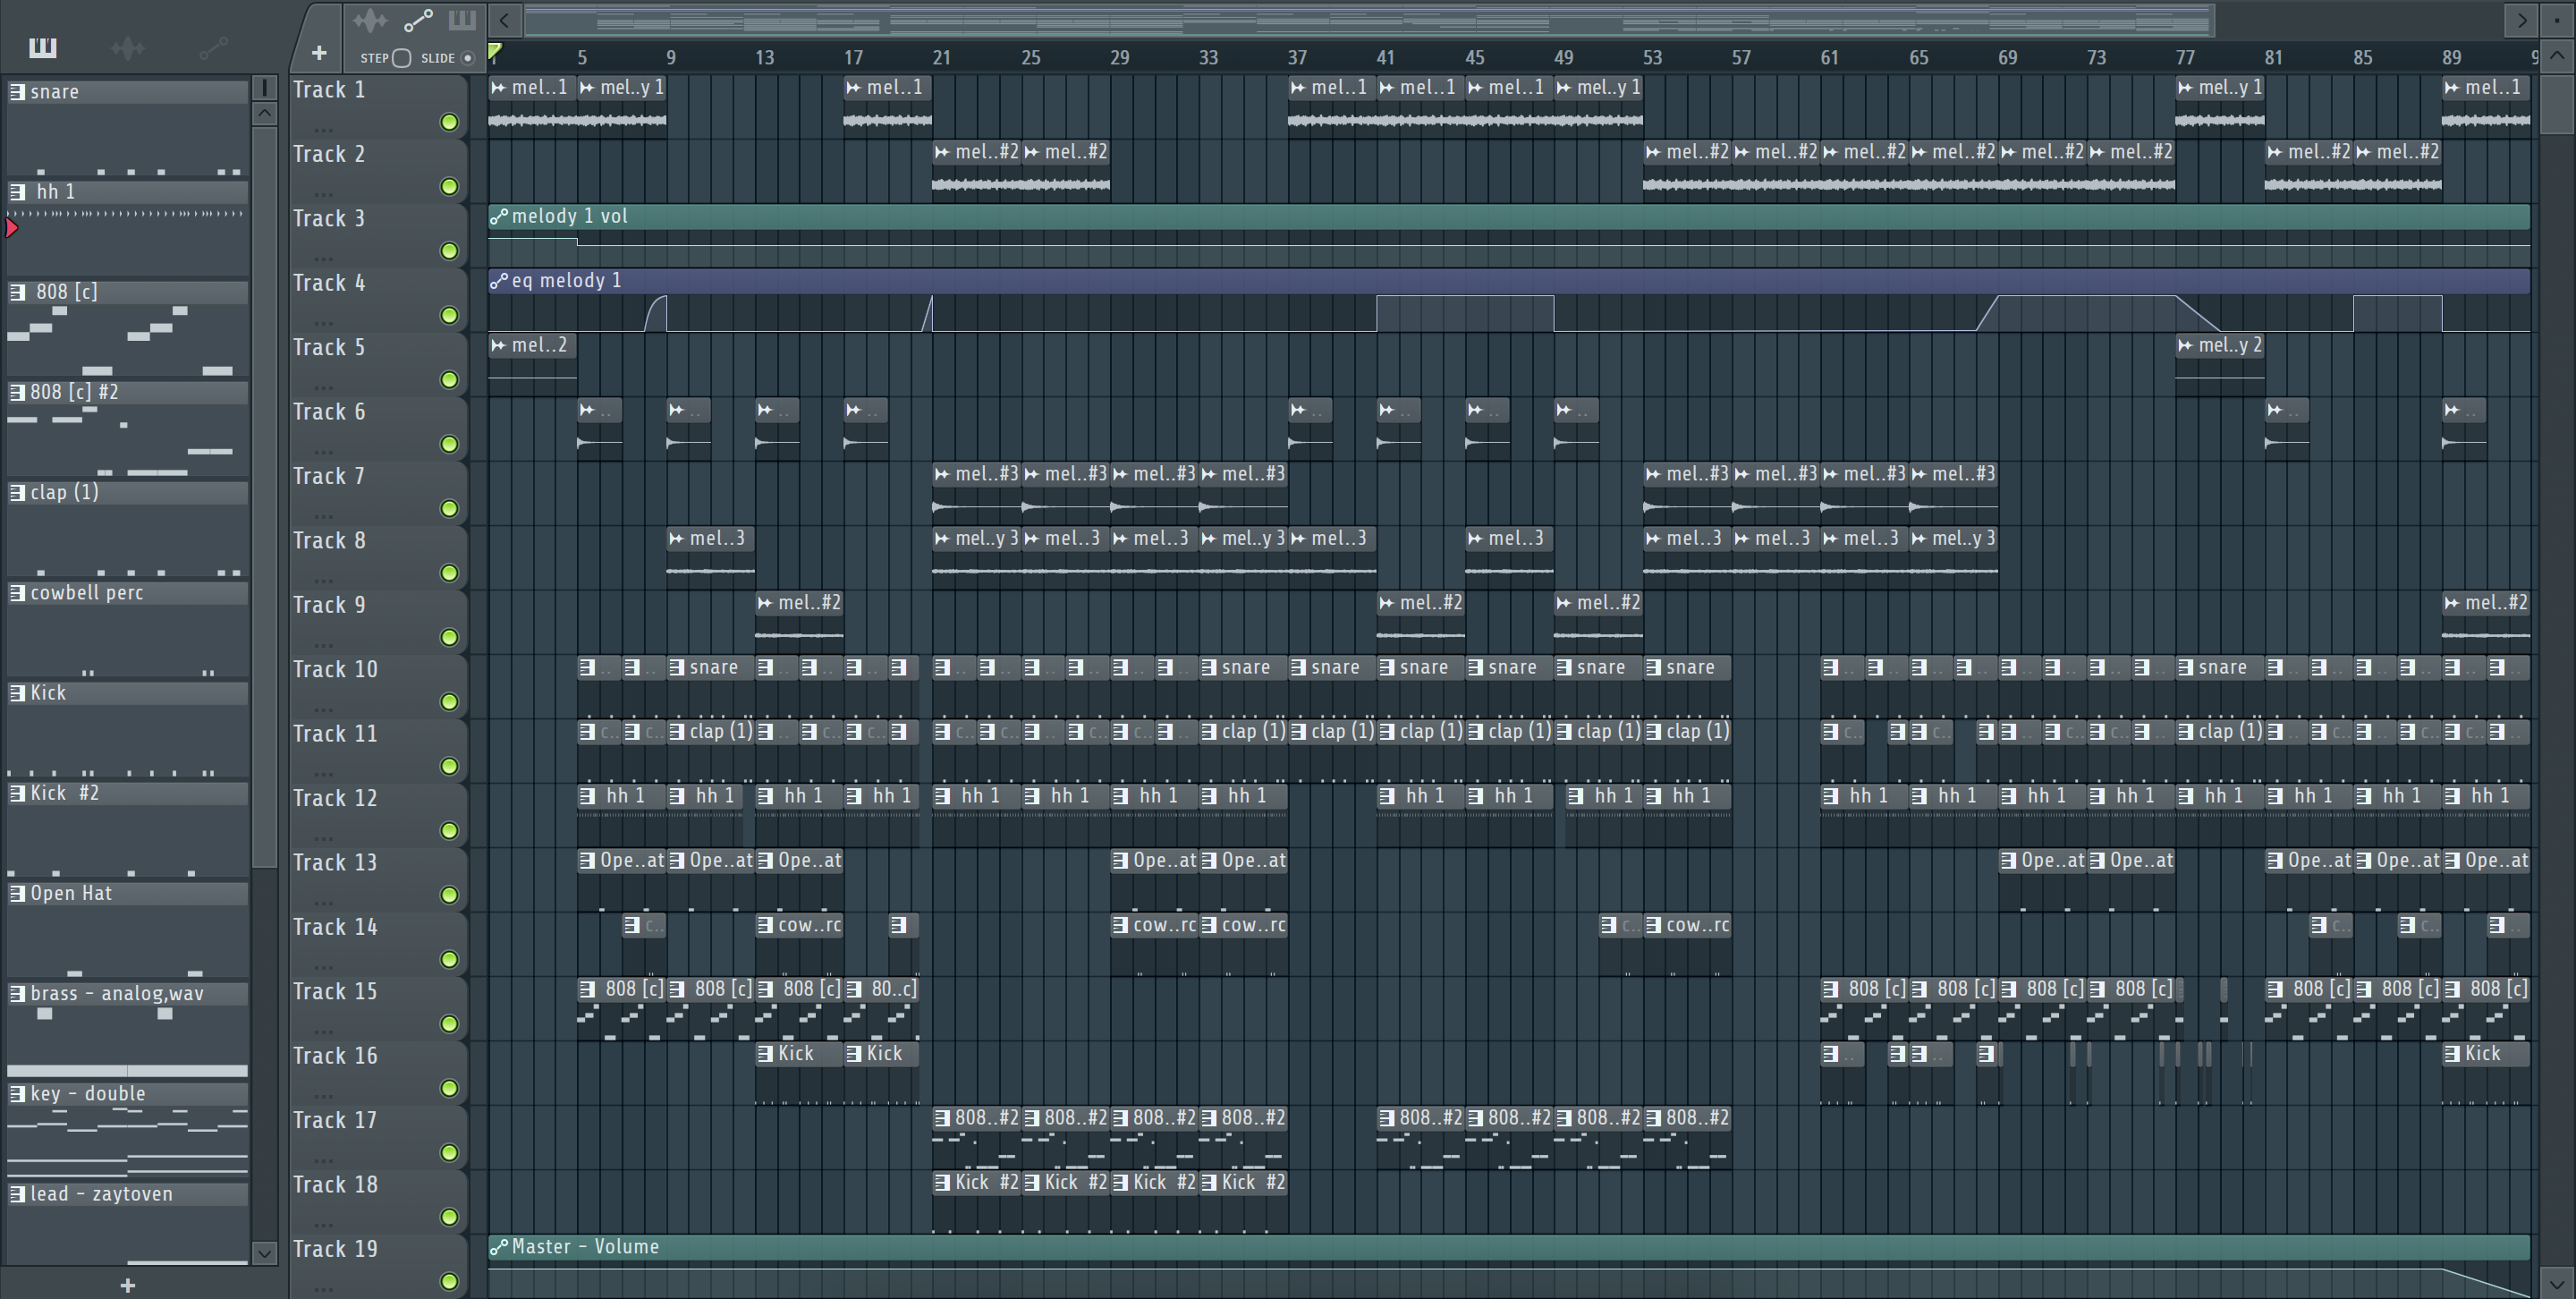
Task: Open the mel..1 clip menu in Track 1
Action: [x=499, y=88]
